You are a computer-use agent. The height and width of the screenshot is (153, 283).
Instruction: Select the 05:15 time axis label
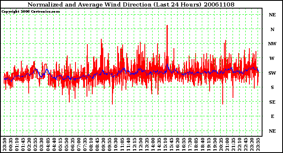pyautogui.click(x=60, y=144)
